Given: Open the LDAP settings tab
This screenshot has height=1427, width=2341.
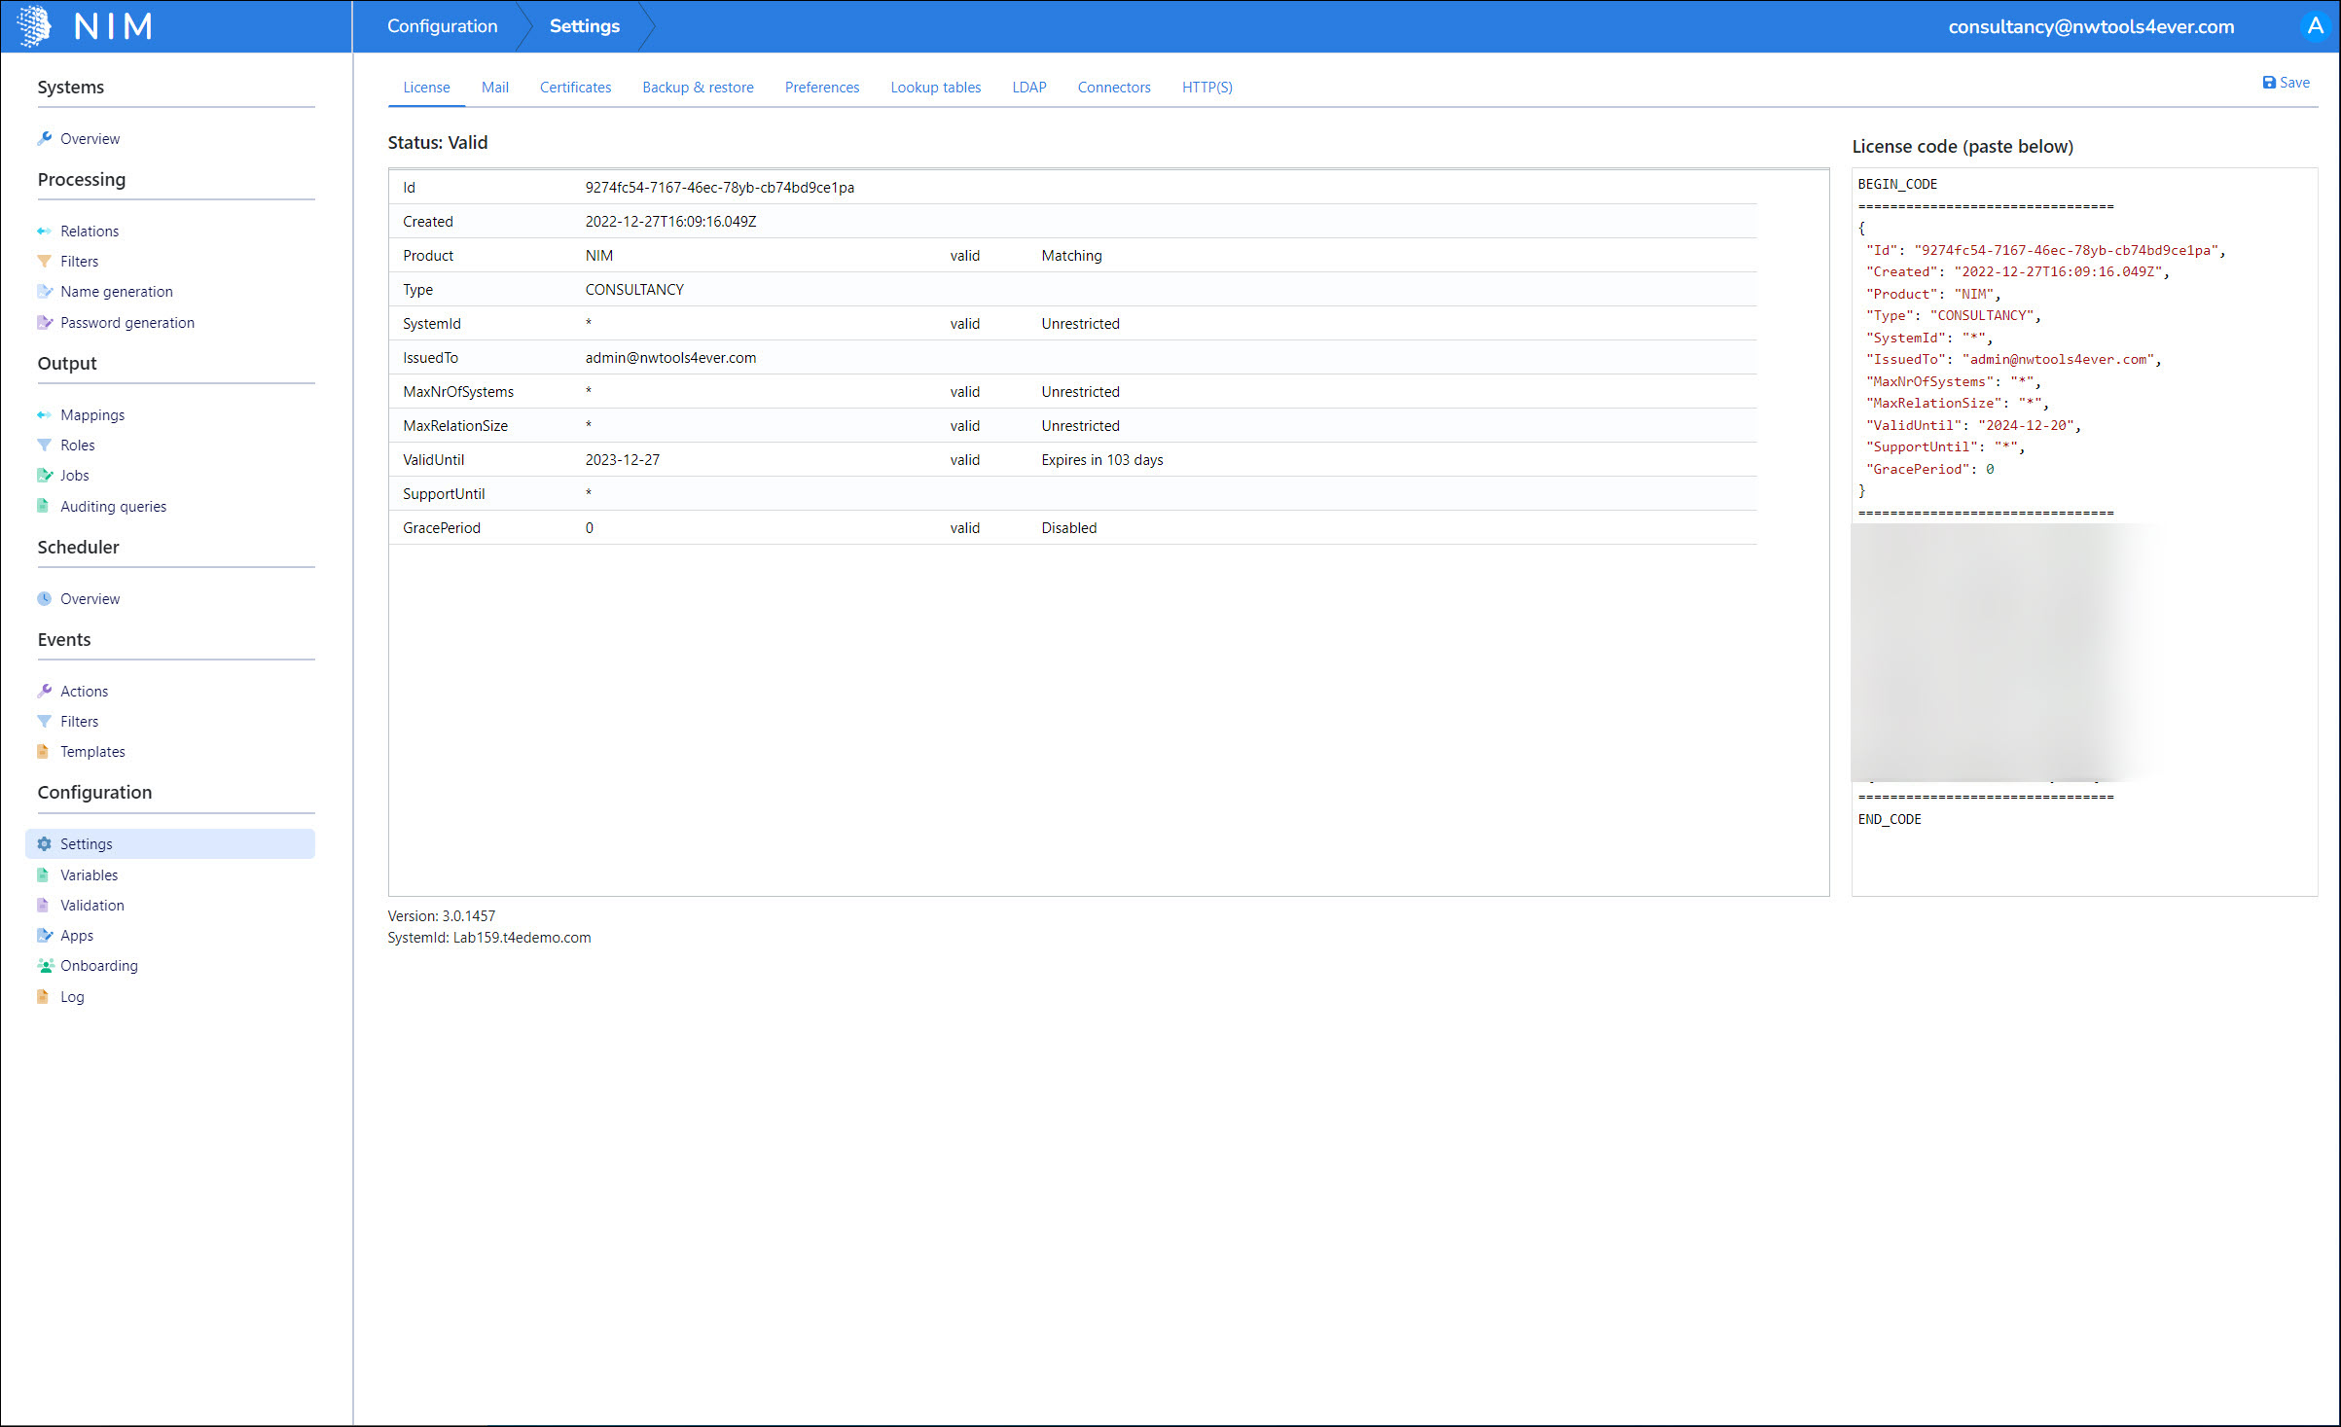Looking at the screenshot, I should click(1028, 88).
